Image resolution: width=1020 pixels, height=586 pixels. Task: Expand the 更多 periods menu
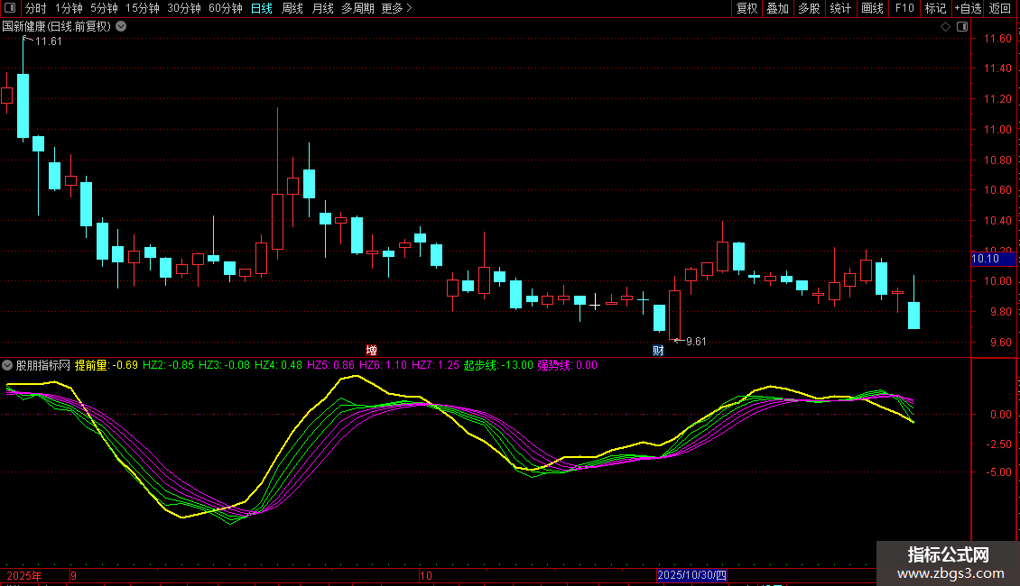(396, 8)
